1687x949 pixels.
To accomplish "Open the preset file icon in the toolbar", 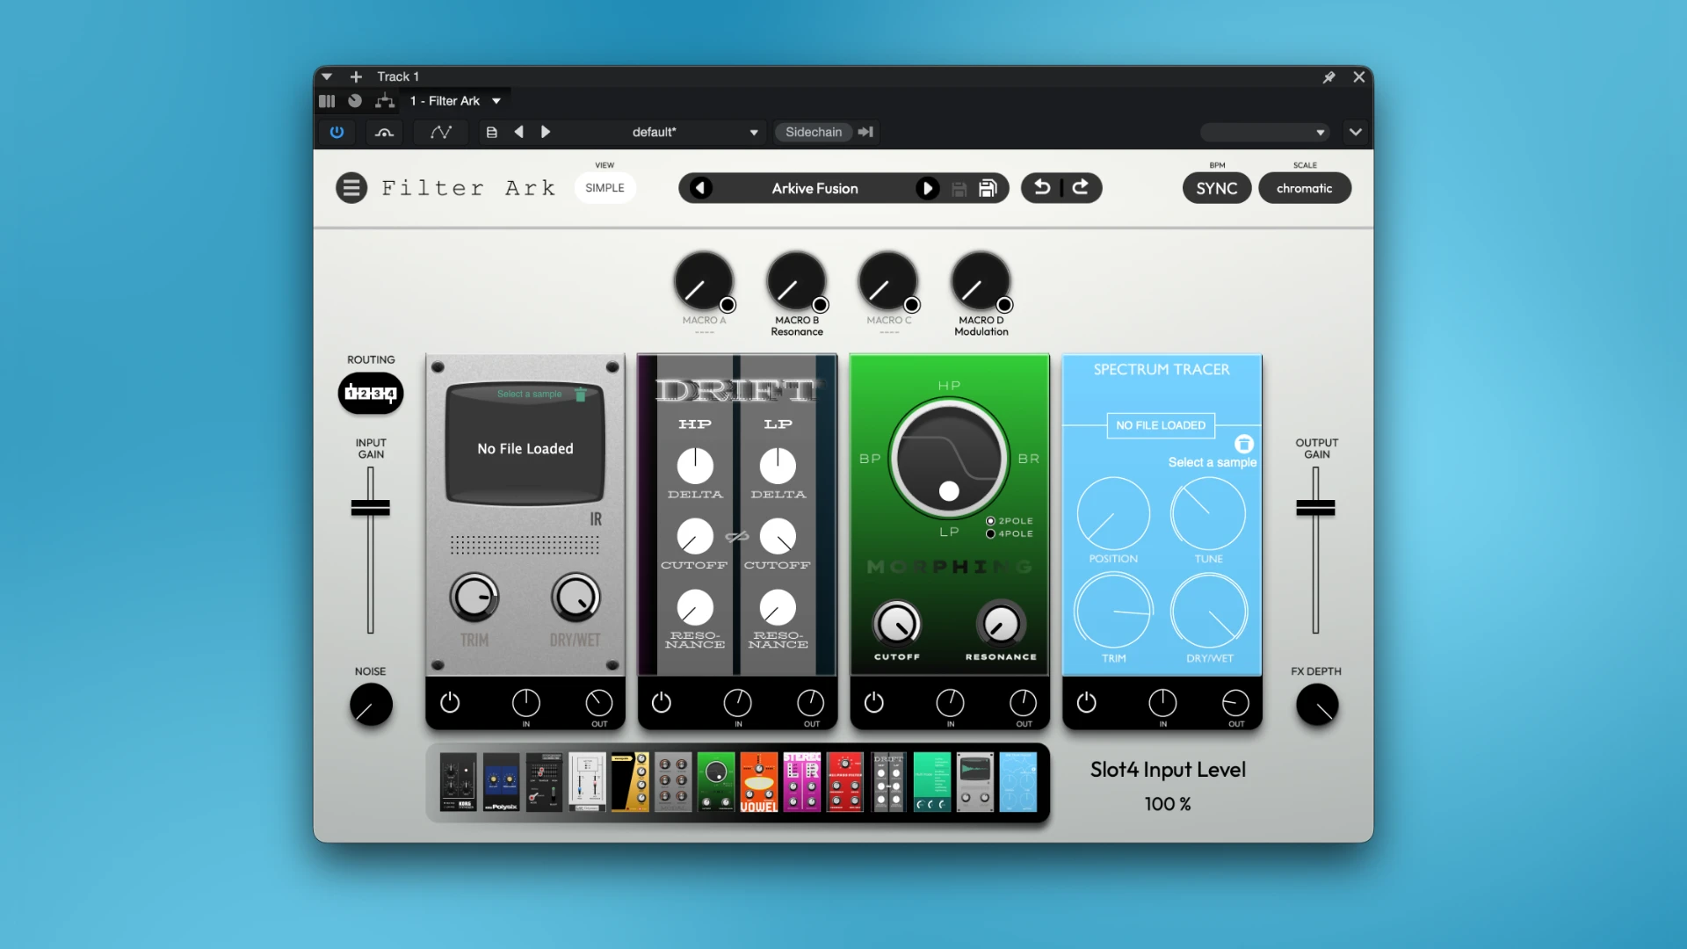I will tap(492, 132).
